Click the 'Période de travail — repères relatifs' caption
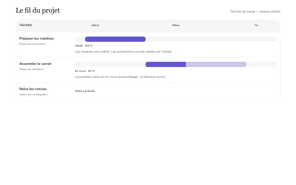The width and height of the screenshot is (296, 185). pos(255,11)
